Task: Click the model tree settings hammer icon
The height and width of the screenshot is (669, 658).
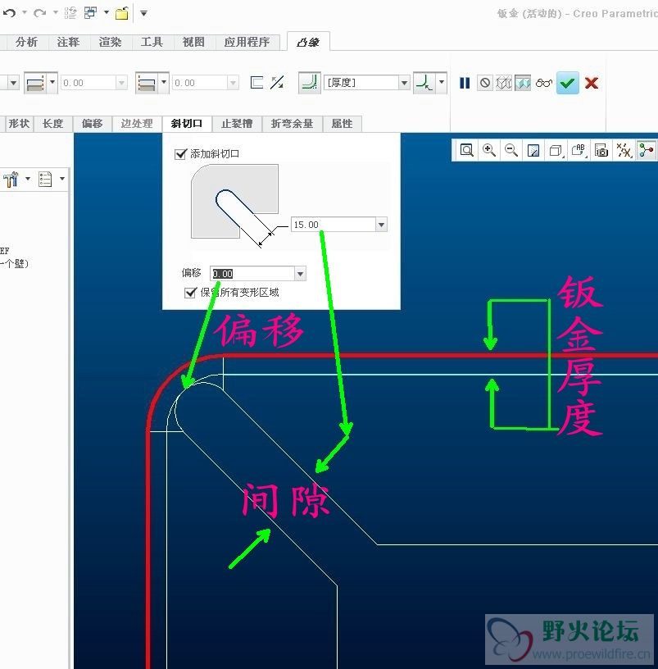Action: (11, 180)
